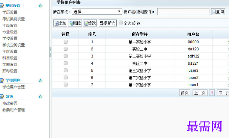
Task: Check the box for row 2 user da123
Action: (66, 49)
